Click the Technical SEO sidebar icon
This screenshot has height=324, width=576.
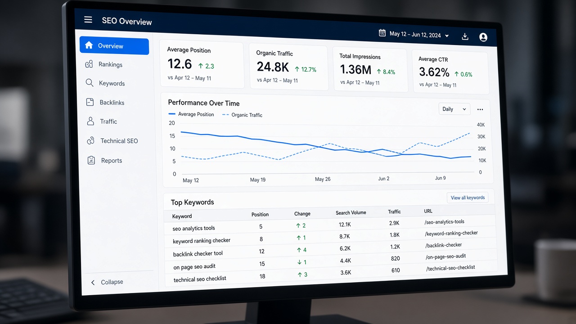pos(91,141)
